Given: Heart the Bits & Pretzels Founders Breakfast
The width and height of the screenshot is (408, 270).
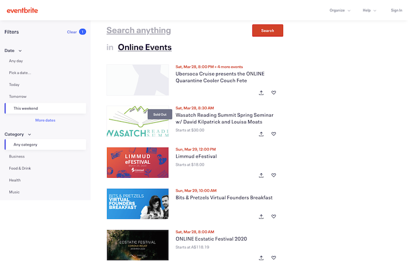Looking at the screenshot, I should (x=274, y=216).
